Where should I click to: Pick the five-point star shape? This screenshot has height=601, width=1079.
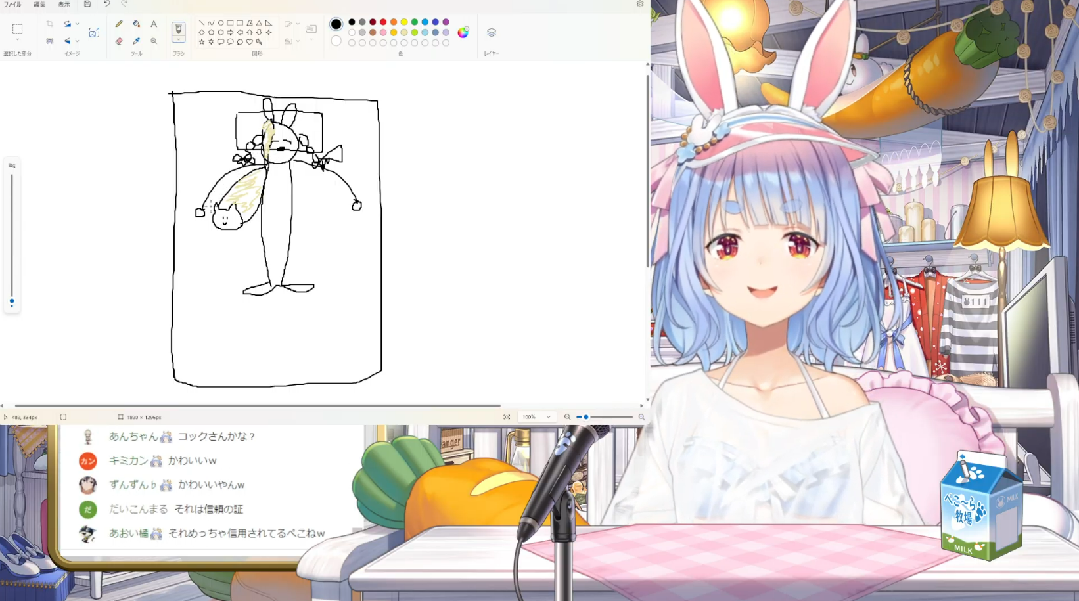201,42
